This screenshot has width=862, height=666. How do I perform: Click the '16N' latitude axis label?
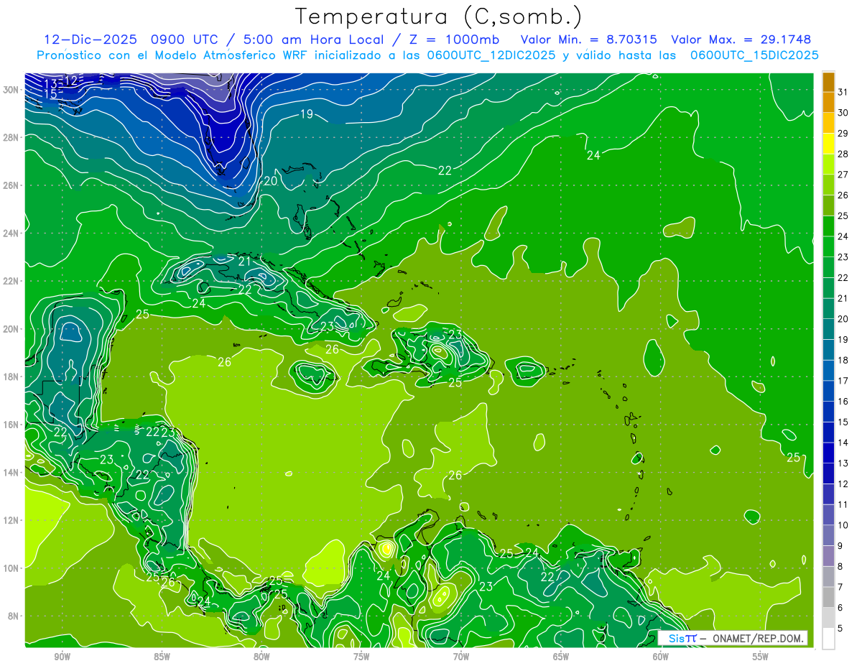coord(12,425)
